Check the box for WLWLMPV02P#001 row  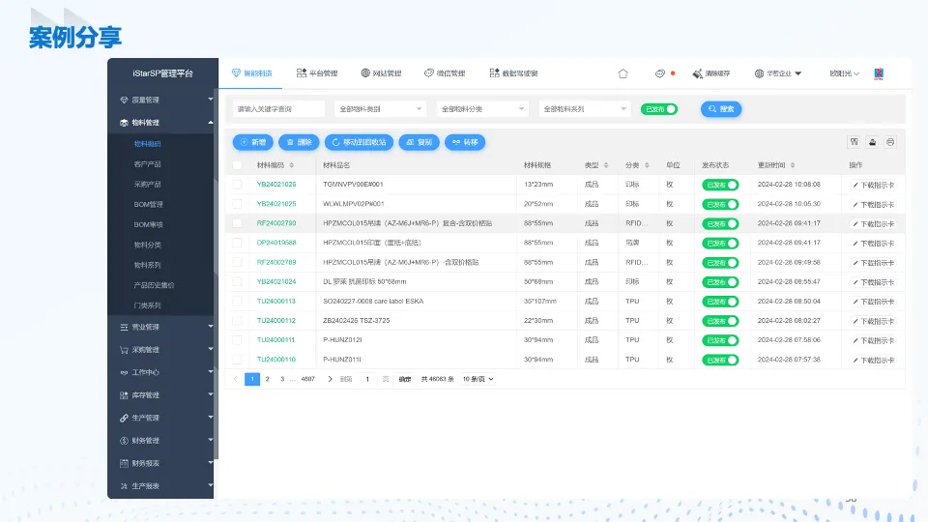(237, 204)
